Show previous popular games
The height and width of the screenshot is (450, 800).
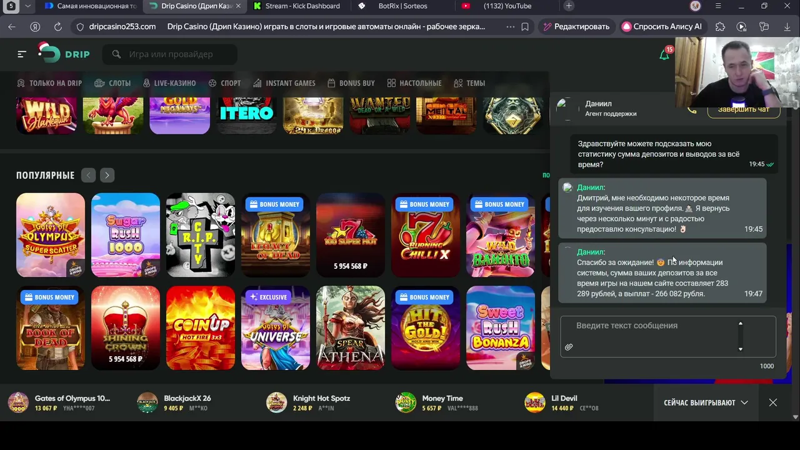[x=88, y=176]
